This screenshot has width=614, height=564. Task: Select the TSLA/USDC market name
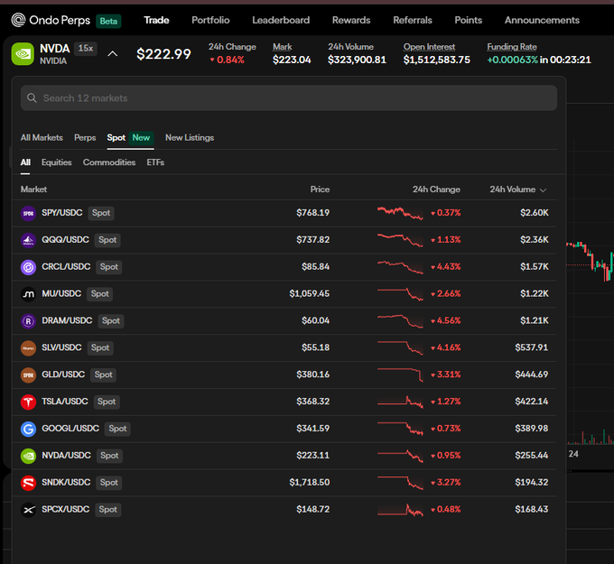[65, 402]
